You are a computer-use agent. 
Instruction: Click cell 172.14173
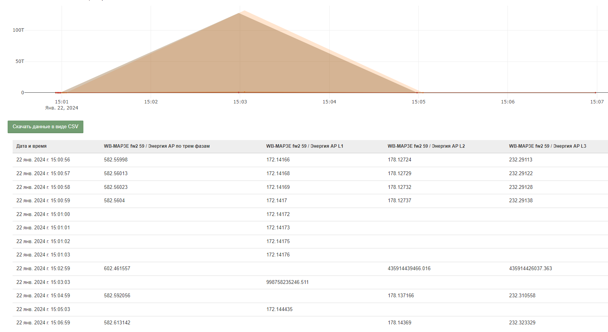tap(278, 228)
